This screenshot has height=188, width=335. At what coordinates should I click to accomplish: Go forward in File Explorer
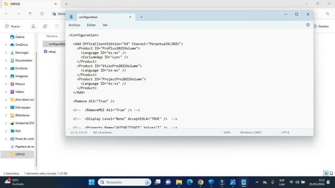tap(18, 14)
